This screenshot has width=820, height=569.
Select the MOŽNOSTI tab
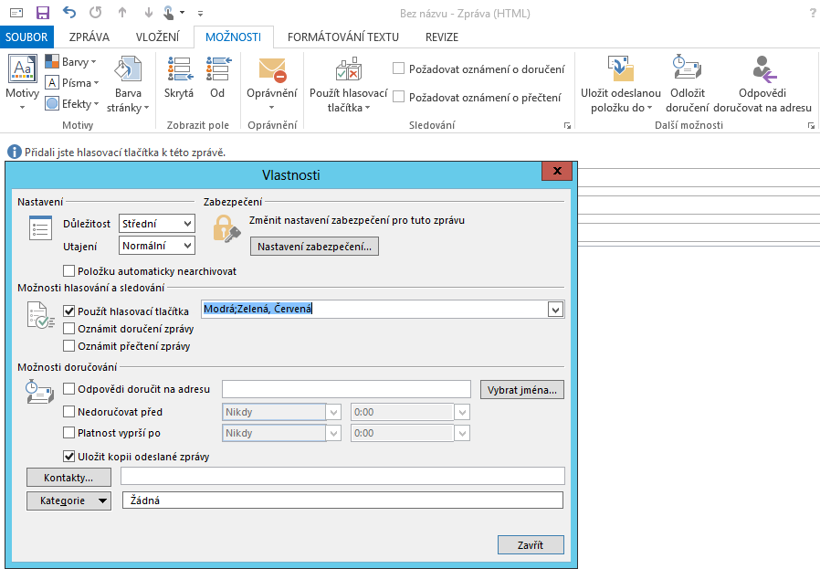tap(233, 37)
